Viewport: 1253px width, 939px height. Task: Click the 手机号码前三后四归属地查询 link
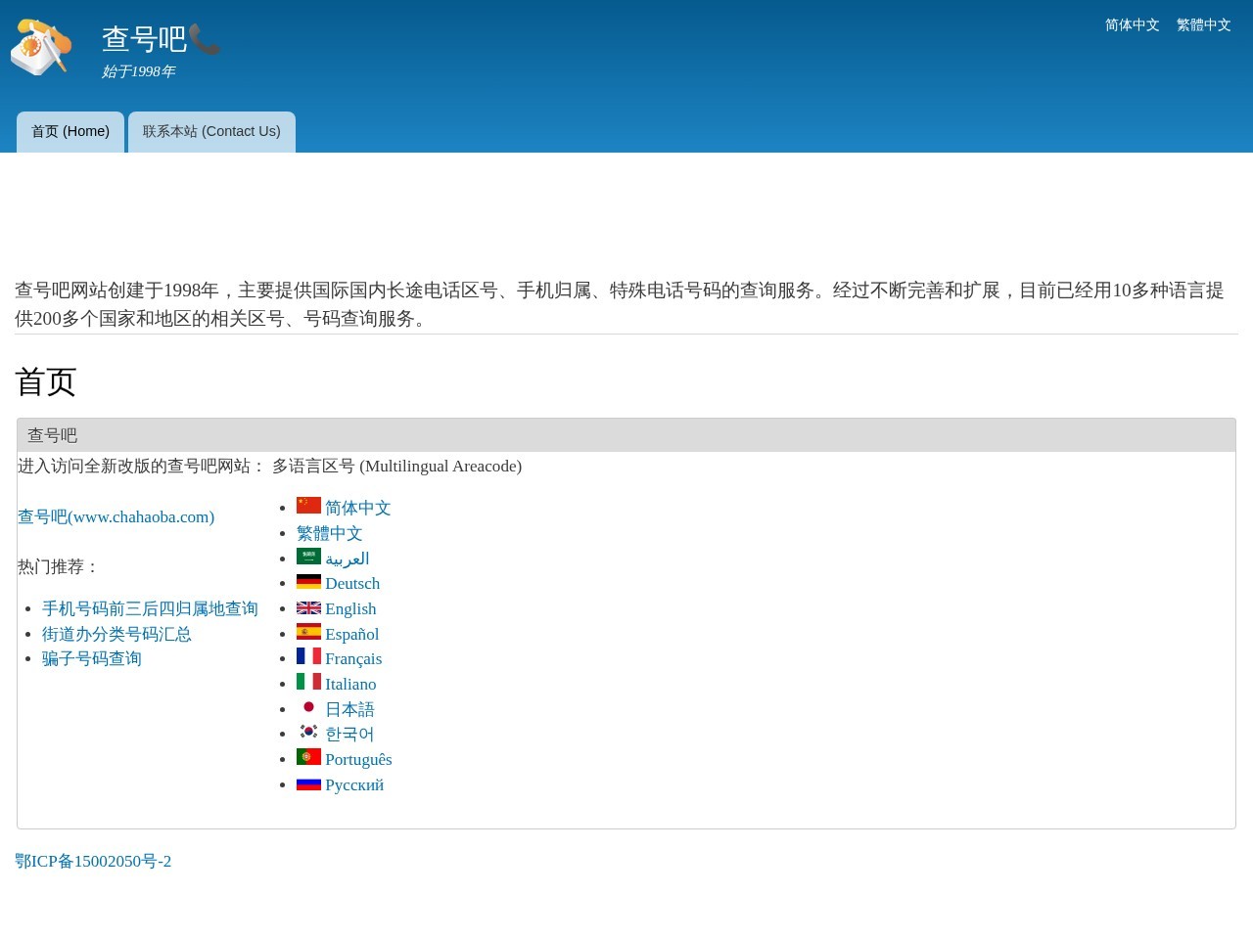pos(150,607)
